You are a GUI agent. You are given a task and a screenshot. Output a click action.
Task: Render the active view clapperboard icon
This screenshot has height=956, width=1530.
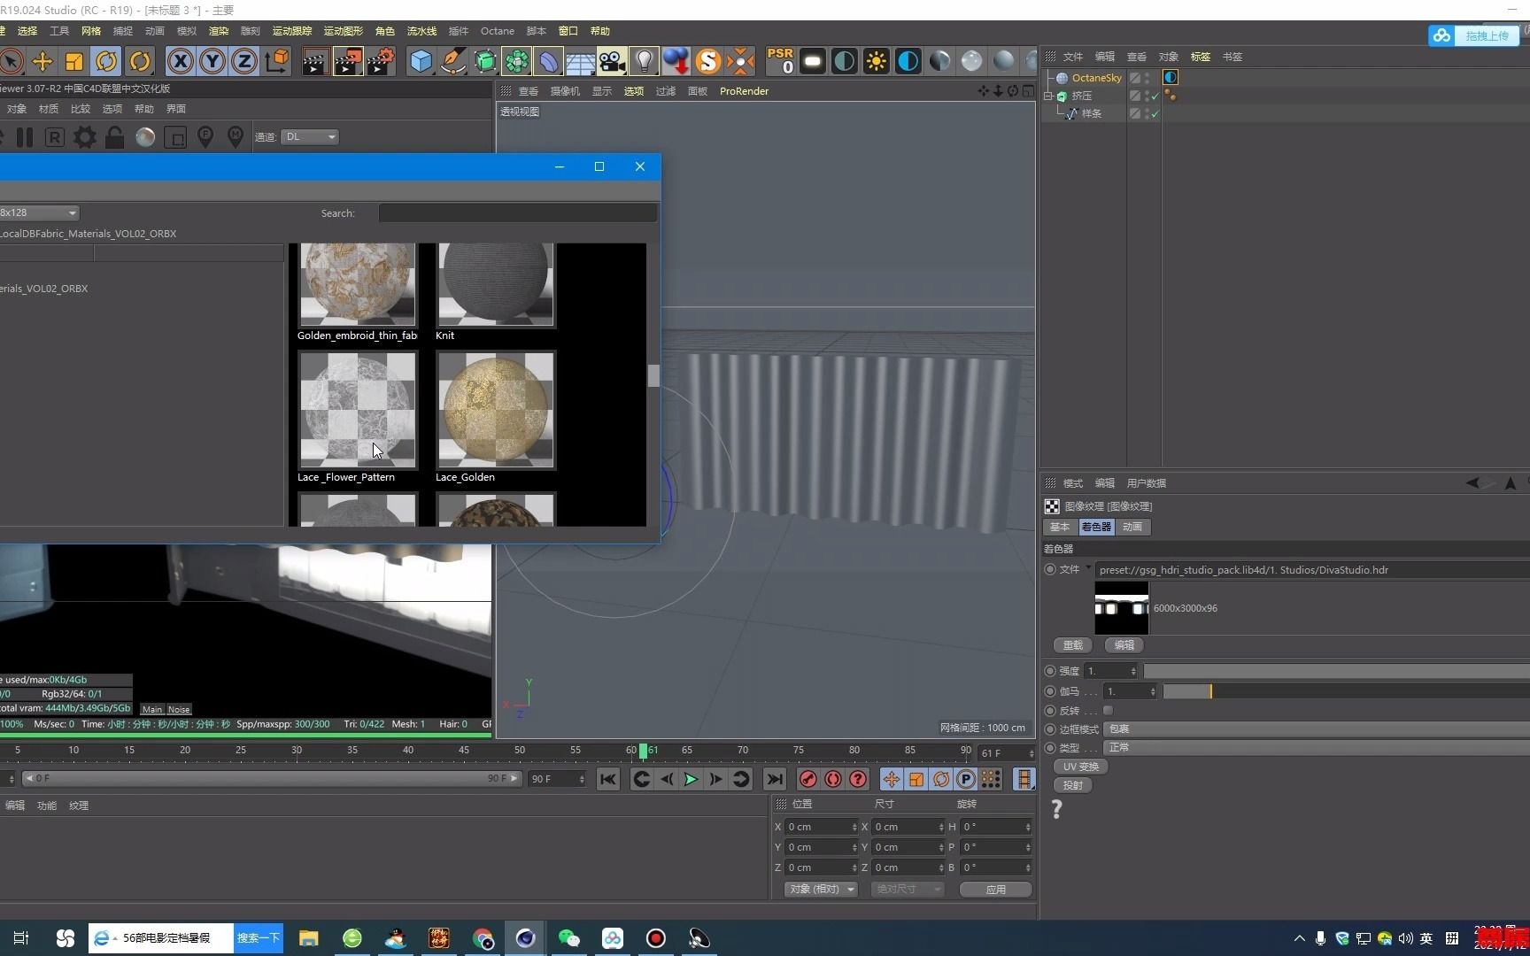[314, 61]
